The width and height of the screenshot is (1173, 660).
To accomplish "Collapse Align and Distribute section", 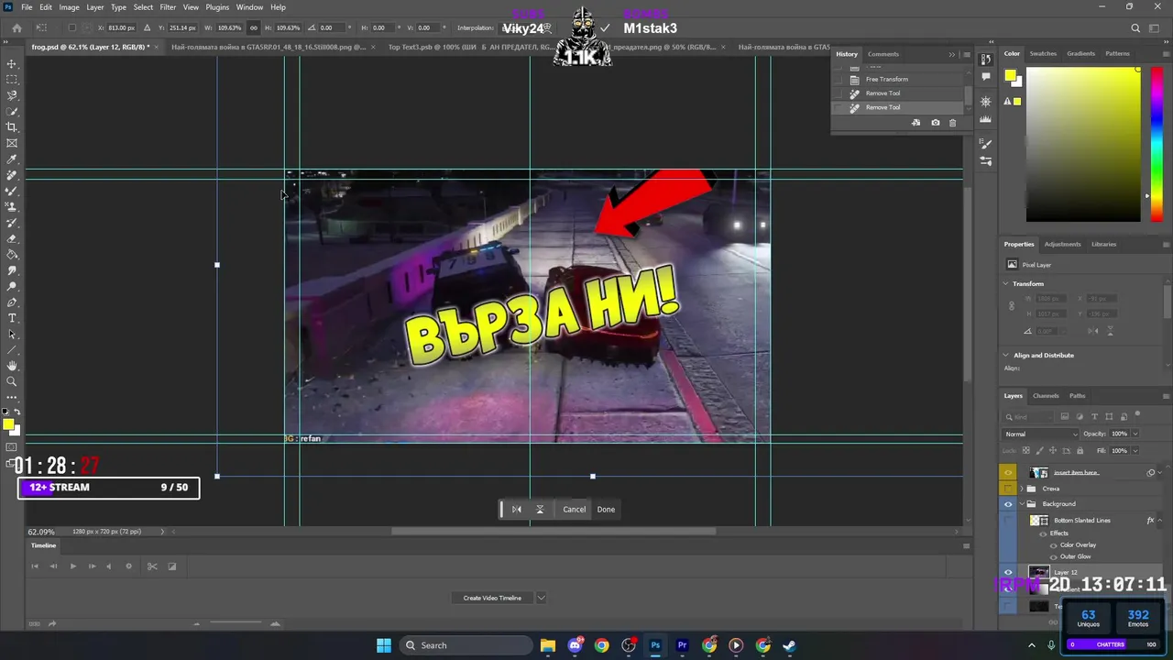I will click(x=1006, y=356).
